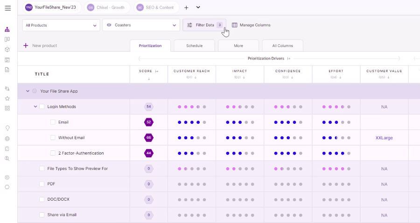The image size is (420, 223).
Task: Open the SEO & Content workspace tab
Action: 156,7
